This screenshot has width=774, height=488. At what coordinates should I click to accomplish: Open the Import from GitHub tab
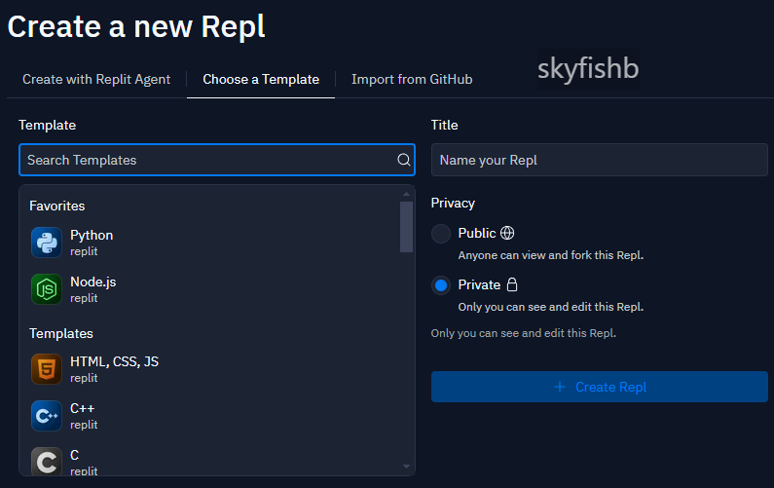pyautogui.click(x=412, y=80)
